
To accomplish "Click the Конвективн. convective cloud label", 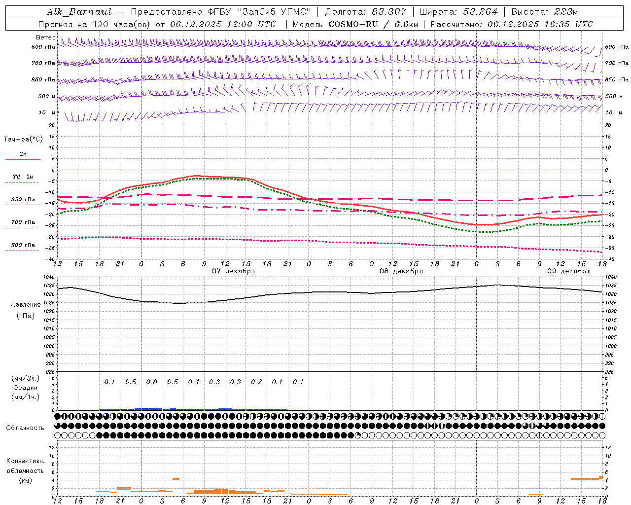I will click(x=25, y=461).
